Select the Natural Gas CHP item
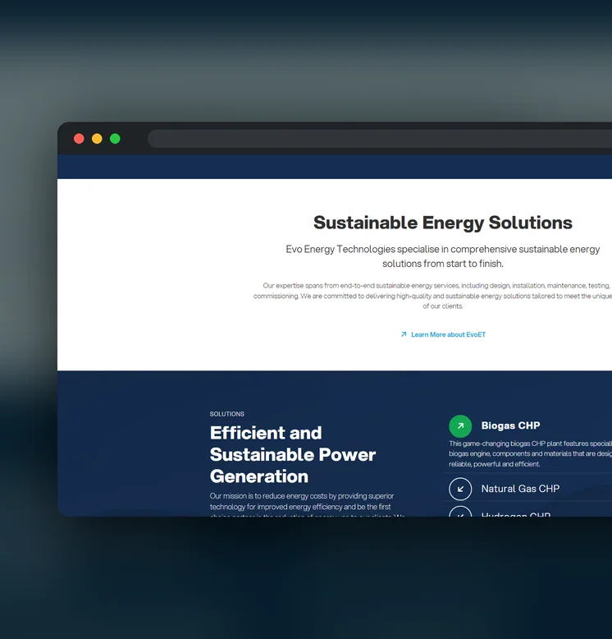Image resolution: width=612 pixels, height=639 pixels. coord(520,489)
